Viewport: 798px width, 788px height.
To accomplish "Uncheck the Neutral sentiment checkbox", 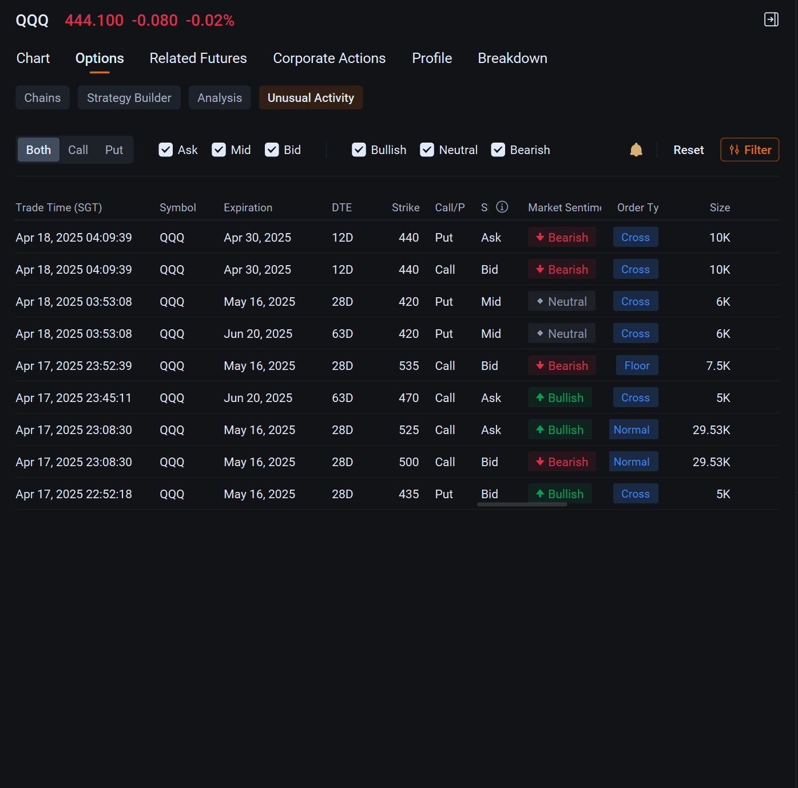I will coord(427,150).
